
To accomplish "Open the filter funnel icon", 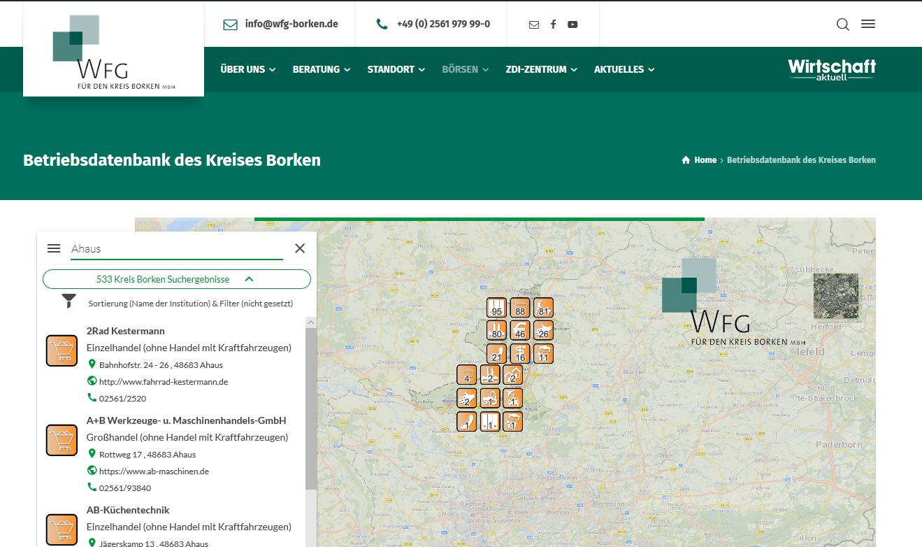I will coord(69,301).
